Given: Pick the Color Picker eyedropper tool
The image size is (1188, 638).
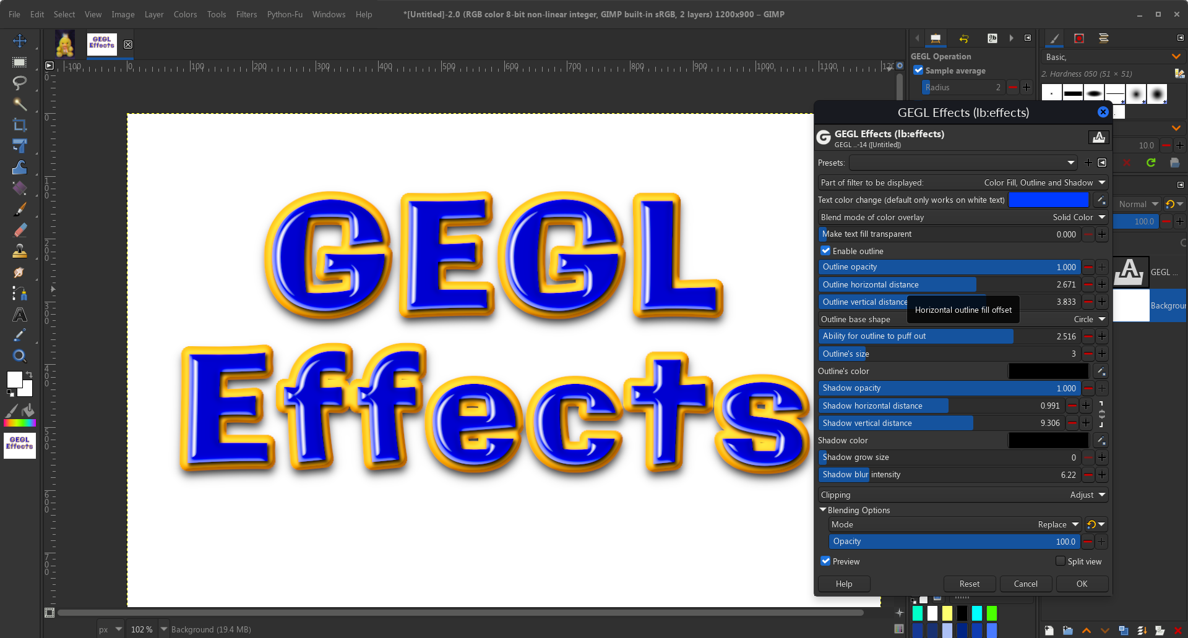Looking at the screenshot, I should tap(20, 335).
